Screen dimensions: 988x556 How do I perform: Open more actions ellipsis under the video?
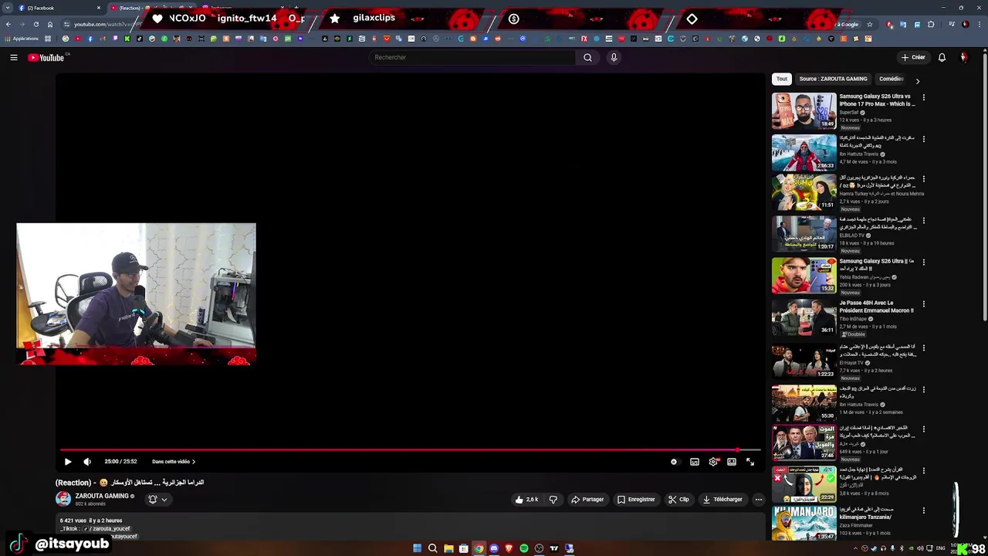[759, 500]
